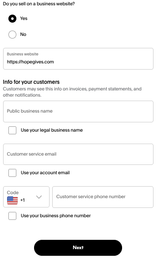
Task: Select the Yes radio button circle
Action: click(x=12, y=19)
